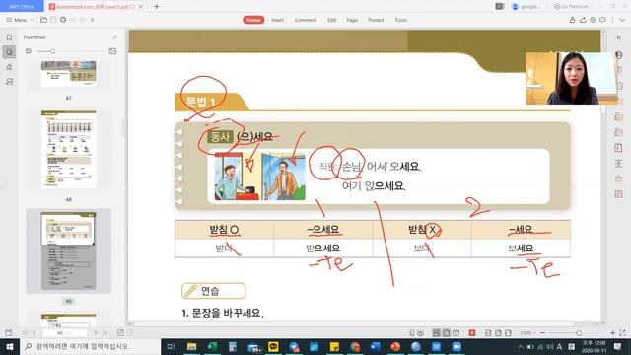Open Zoom from the taskbar
Viewport: 631px width, 355px height.
coord(456,346)
